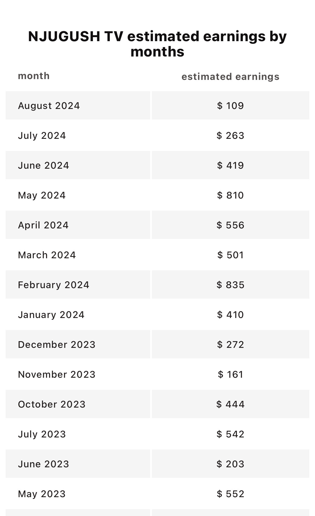Click the $ 419 earnings value
Screen dimensions: 315x516
point(230,165)
